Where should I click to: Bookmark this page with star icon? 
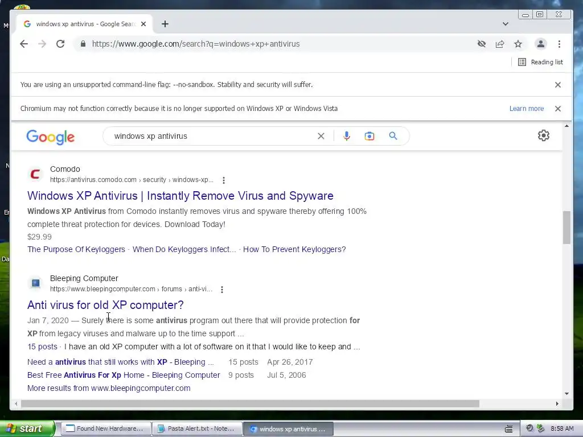point(518,44)
